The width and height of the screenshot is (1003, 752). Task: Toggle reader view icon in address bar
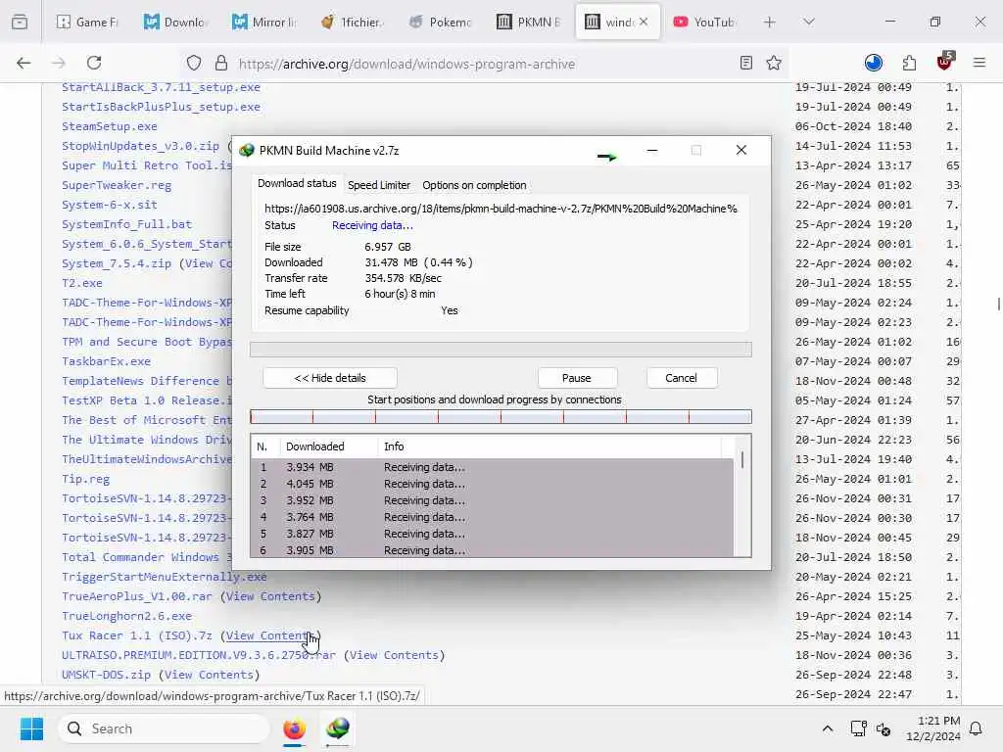[x=745, y=63]
